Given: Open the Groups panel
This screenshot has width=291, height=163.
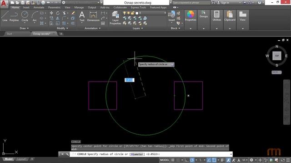Looking at the screenshot, I should point(204,14).
